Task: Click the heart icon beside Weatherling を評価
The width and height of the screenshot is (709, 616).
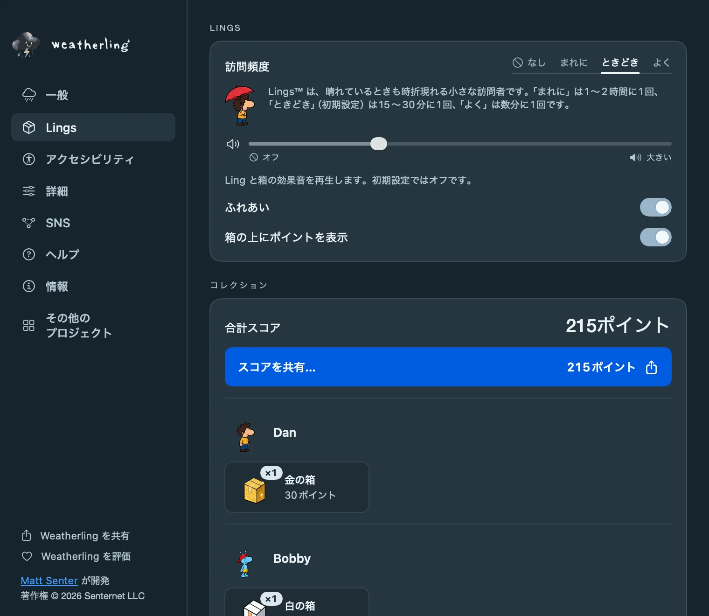Action: click(27, 556)
